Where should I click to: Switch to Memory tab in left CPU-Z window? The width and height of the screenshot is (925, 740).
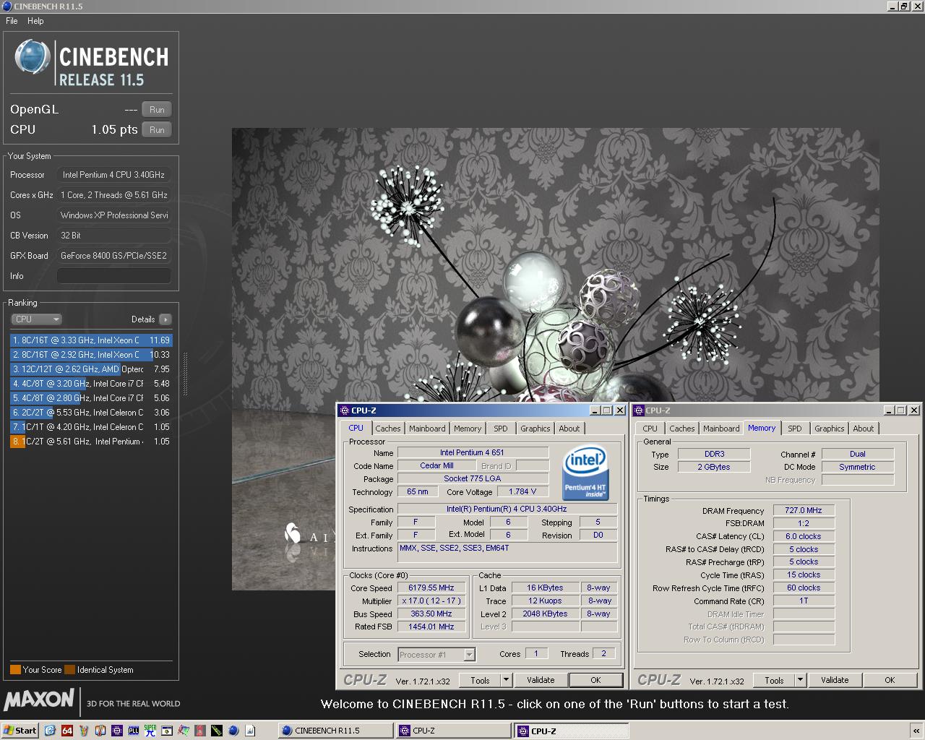[x=468, y=429]
